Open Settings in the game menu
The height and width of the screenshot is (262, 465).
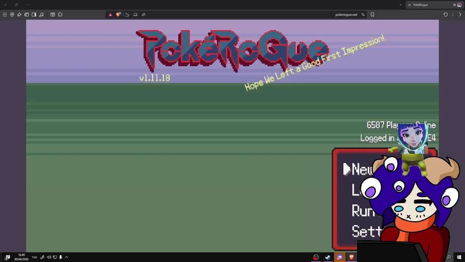[x=367, y=231]
